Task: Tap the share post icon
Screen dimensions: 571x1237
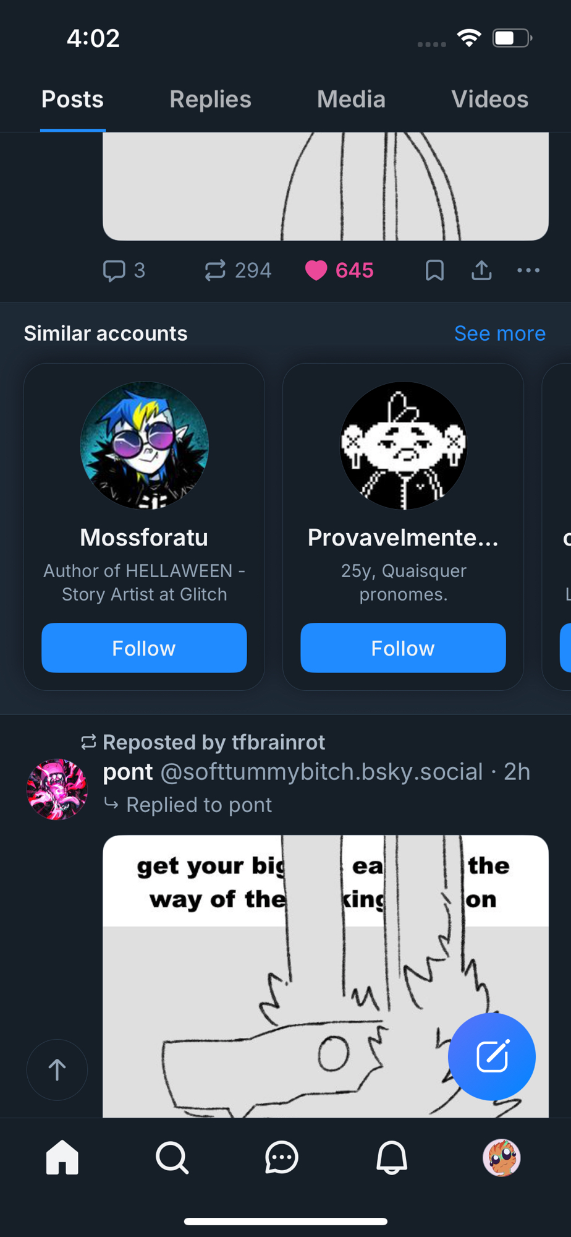Action: pyautogui.click(x=481, y=270)
